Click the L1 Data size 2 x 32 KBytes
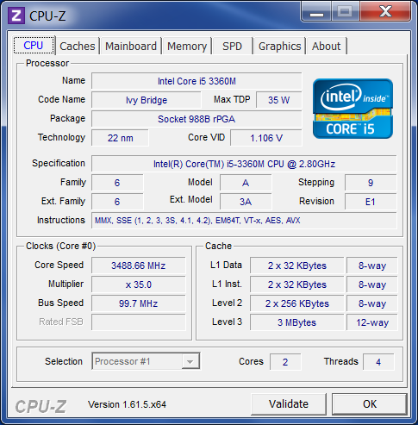This screenshot has width=418, height=425. tap(297, 266)
